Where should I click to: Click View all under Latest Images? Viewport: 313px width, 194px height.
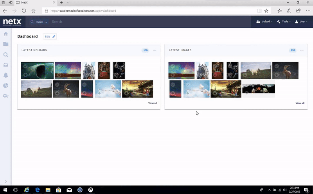(x=300, y=103)
